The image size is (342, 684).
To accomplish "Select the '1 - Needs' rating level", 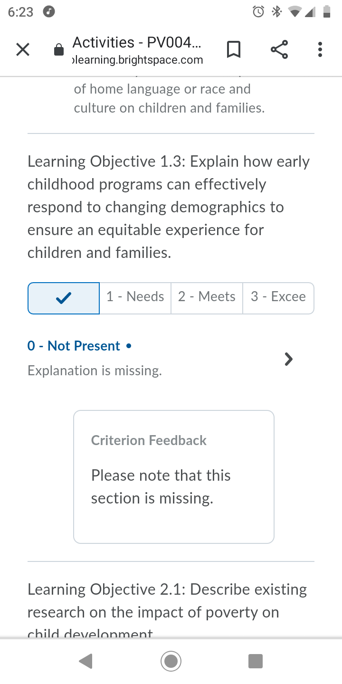I will (x=135, y=298).
